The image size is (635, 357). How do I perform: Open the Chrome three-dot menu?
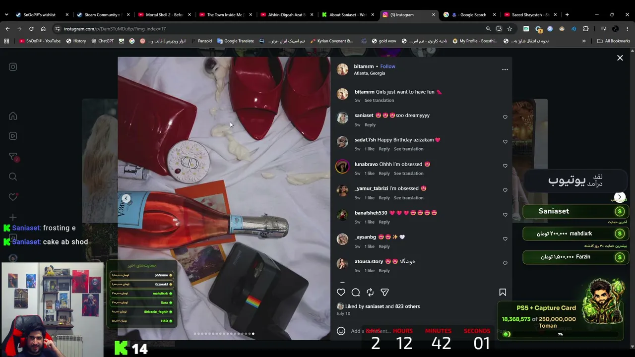[x=628, y=29]
